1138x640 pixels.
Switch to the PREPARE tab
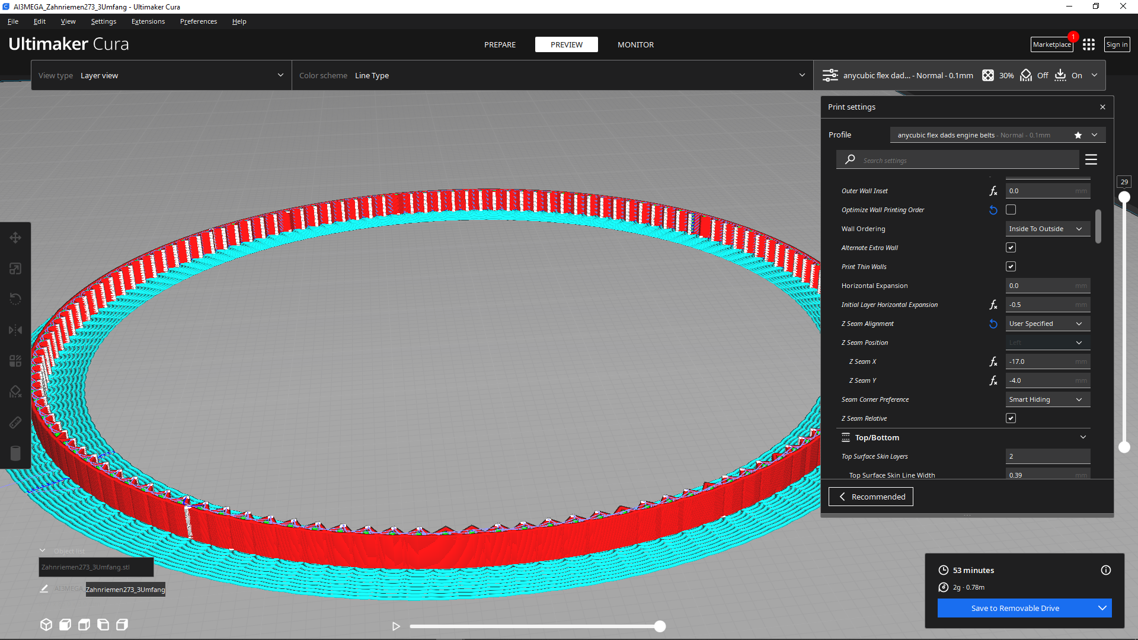tap(500, 44)
